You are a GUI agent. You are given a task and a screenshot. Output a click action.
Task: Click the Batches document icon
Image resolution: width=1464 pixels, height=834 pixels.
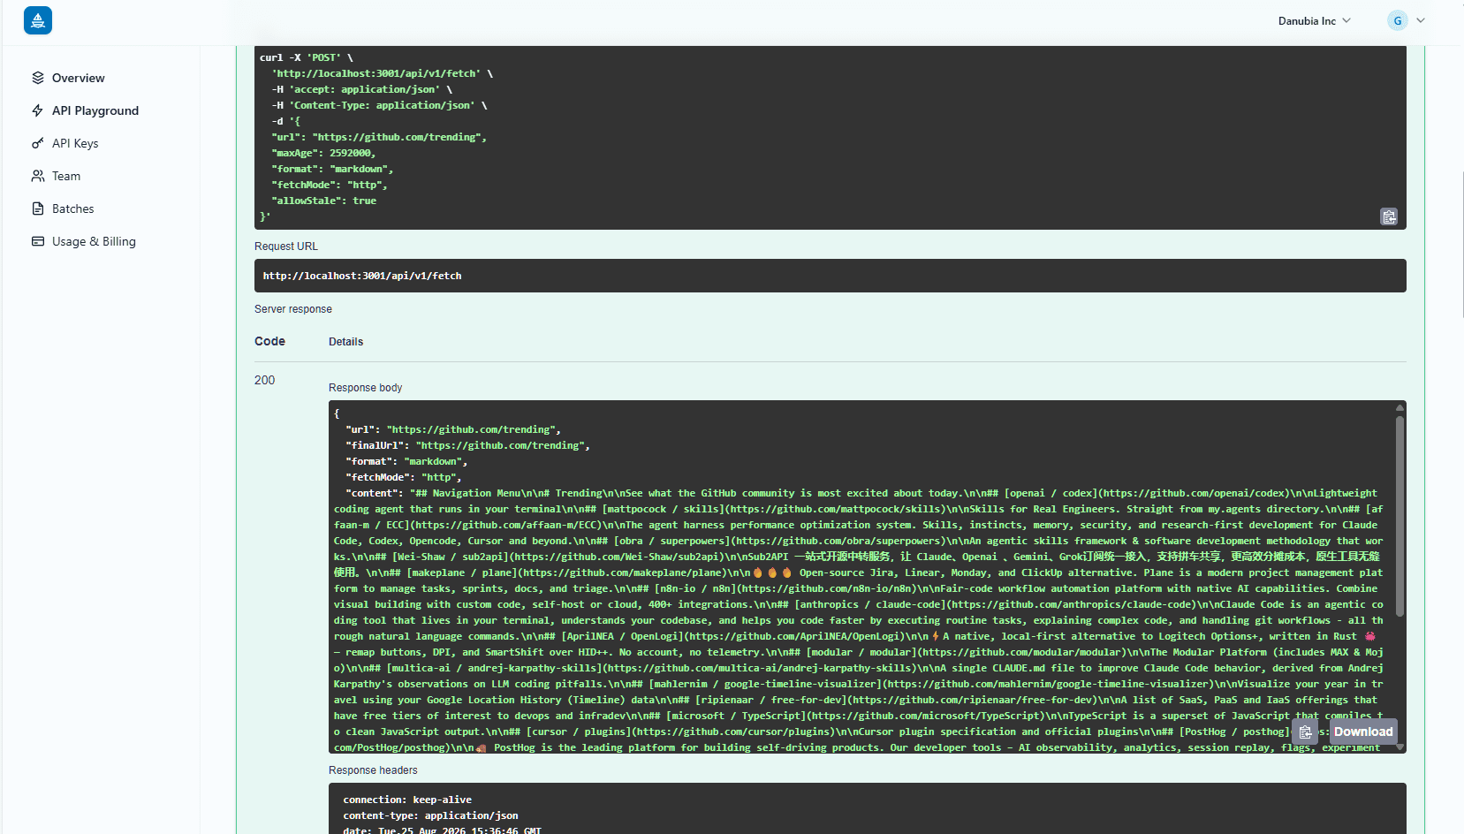tap(38, 208)
